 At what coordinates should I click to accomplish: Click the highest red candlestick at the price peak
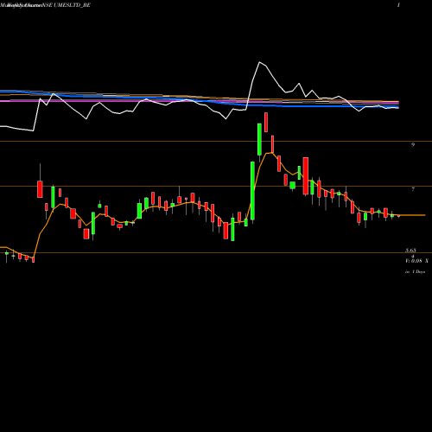(x=266, y=123)
